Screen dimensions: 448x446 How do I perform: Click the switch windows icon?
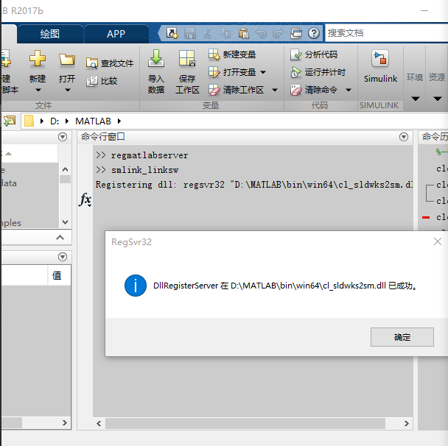point(296,33)
